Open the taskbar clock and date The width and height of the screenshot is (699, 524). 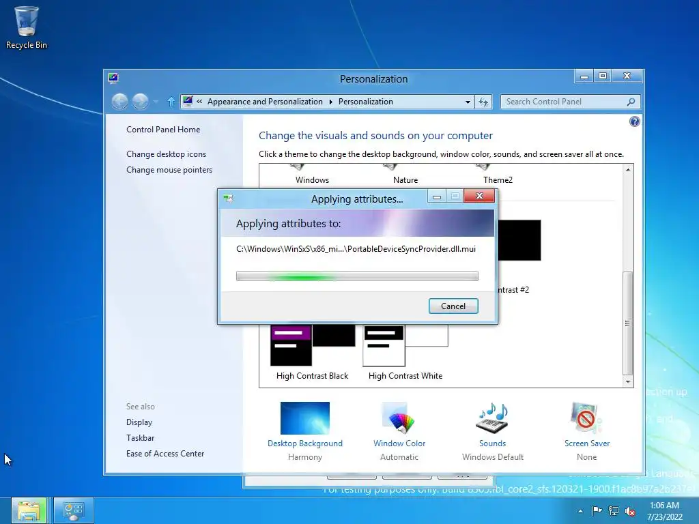665,511
